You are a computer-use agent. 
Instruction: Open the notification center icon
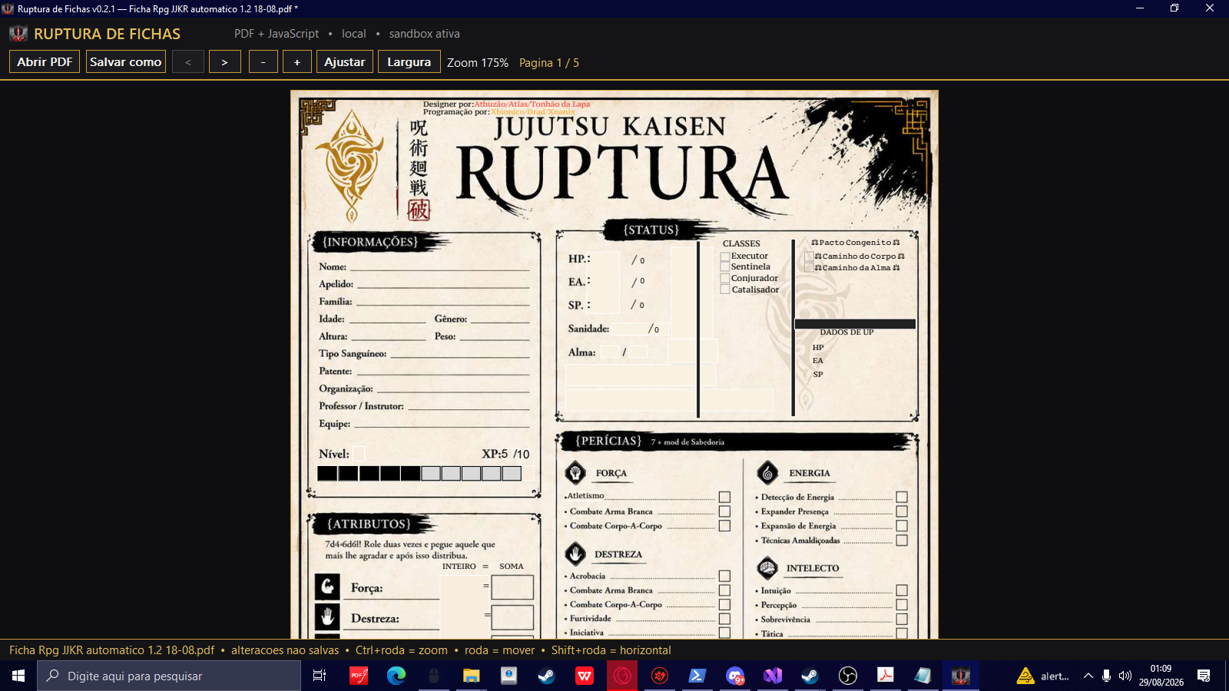(1204, 676)
